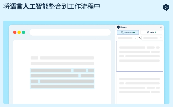Screen dimensions: 173x107
Task: Click the green window maximize dot
Action: 24,32
